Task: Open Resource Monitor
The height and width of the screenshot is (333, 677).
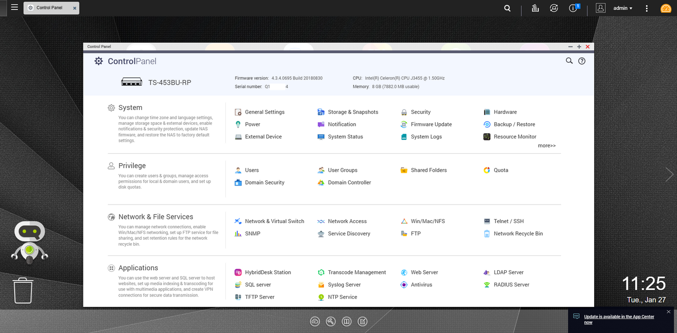Action: click(x=510, y=137)
